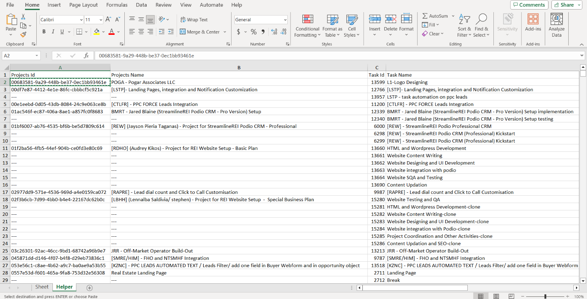Click the Borders icon
Screen dimensions: 587x299
(79, 32)
